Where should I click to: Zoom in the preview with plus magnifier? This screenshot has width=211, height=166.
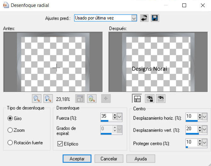48,99
